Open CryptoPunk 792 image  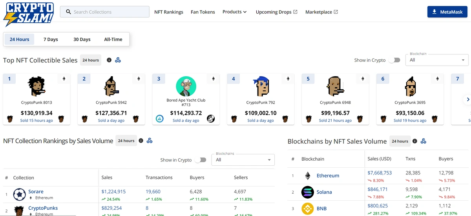point(261,86)
